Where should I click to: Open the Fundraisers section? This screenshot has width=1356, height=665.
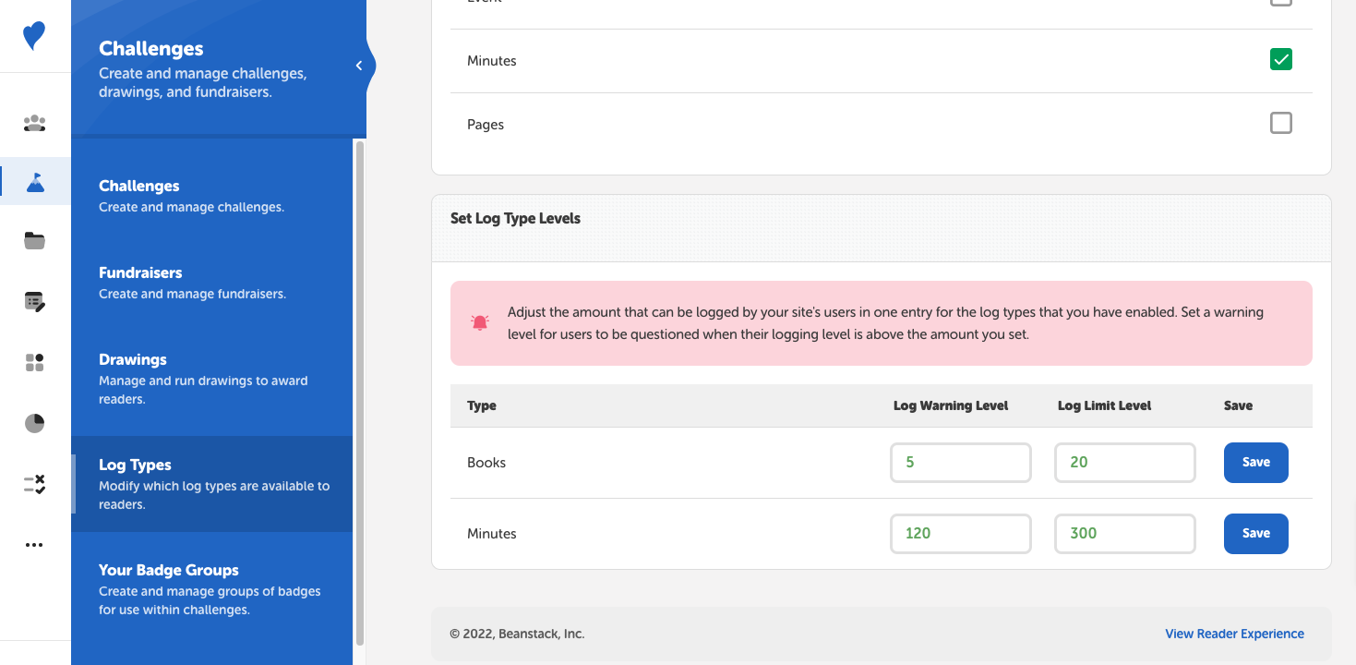pyautogui.click(x=140, y=272)
